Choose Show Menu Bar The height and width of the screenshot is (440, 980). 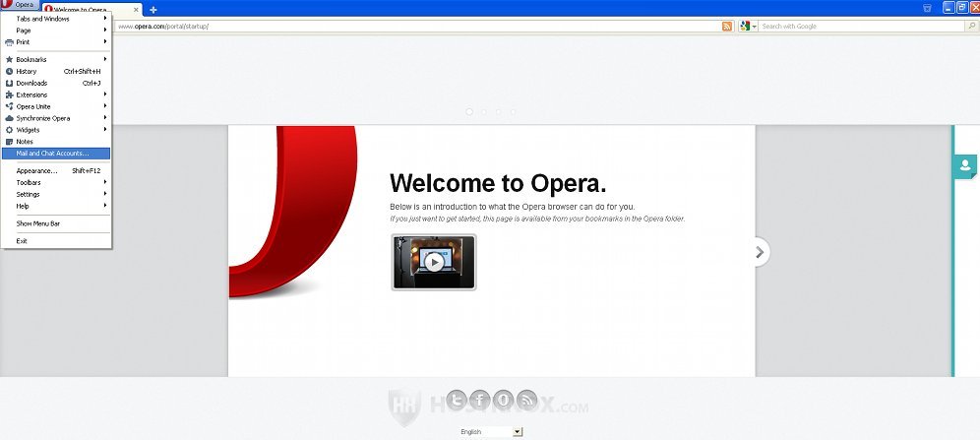pos(56,223)
